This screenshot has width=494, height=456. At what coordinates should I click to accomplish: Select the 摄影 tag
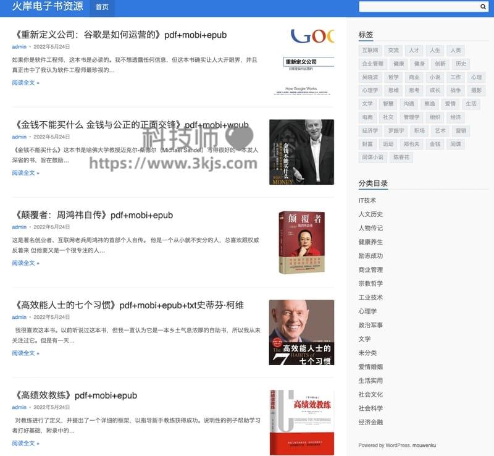click(476, 90)
